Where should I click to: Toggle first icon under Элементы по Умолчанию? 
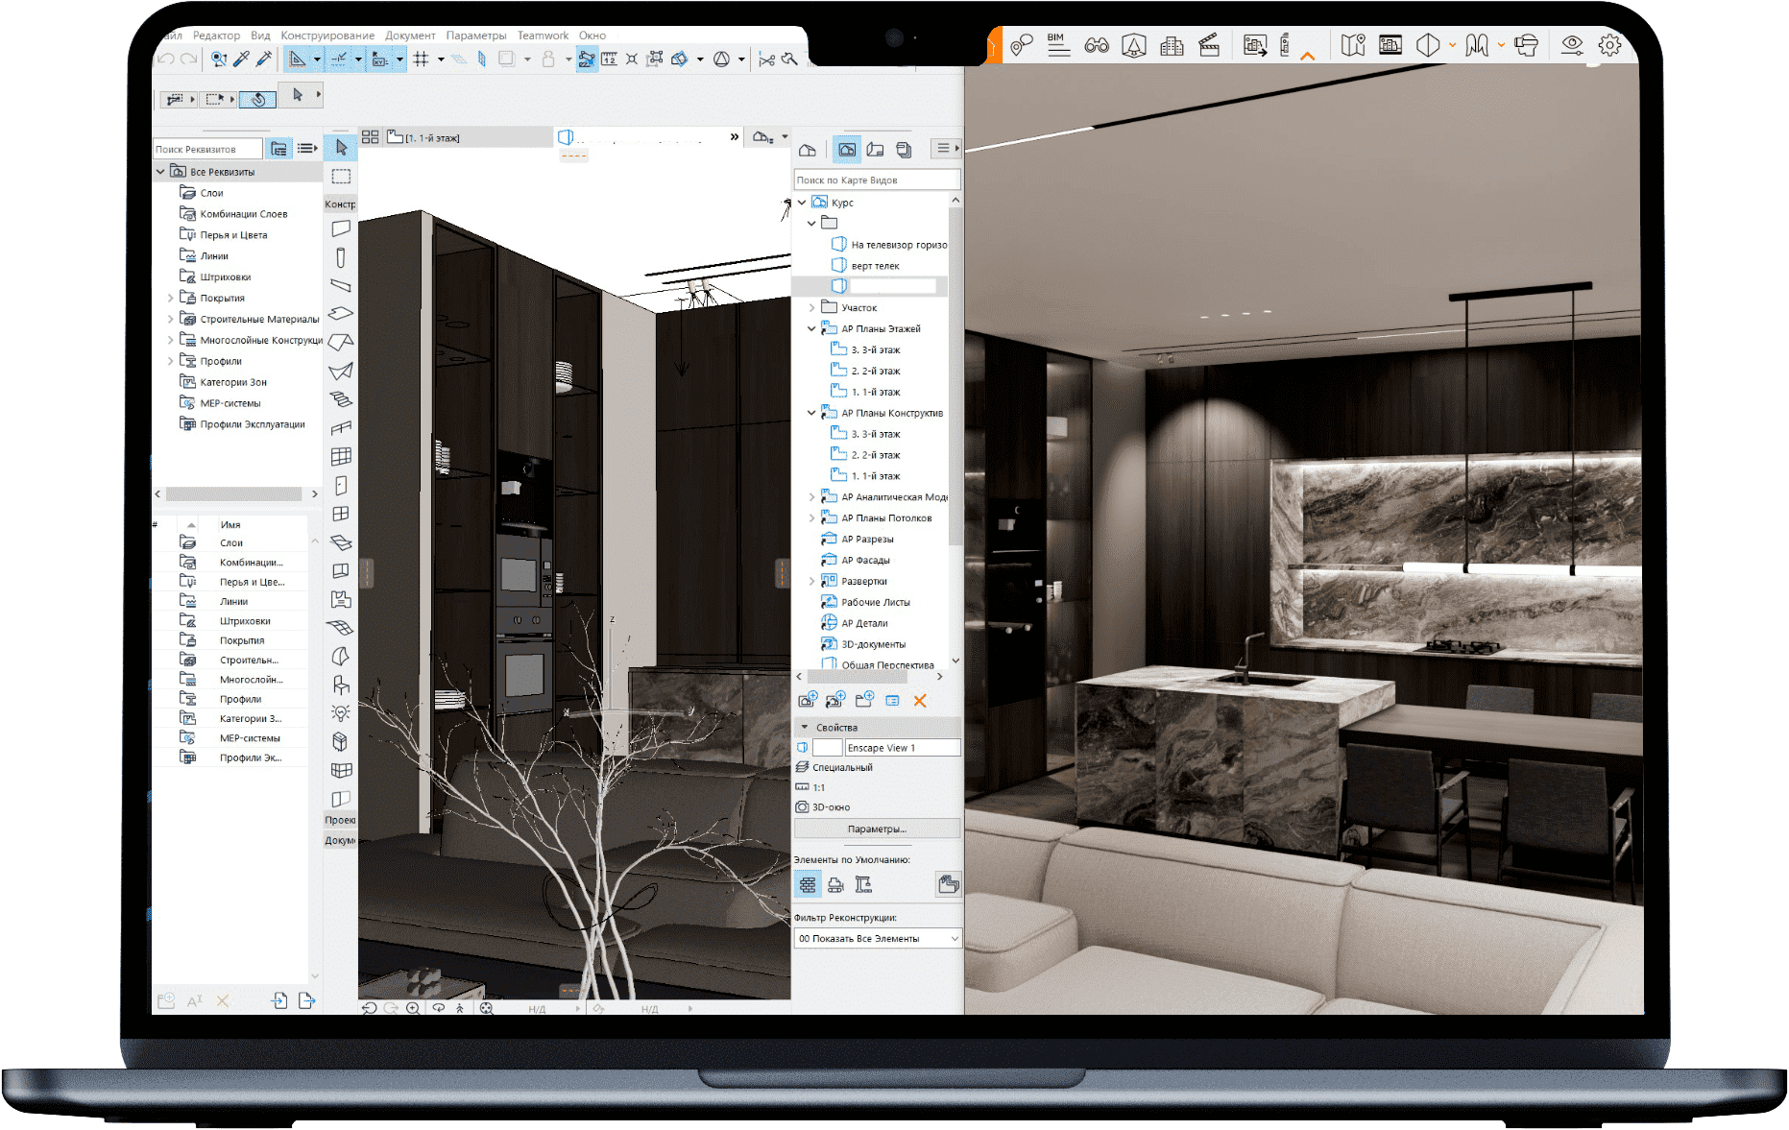tap(808, 885)
